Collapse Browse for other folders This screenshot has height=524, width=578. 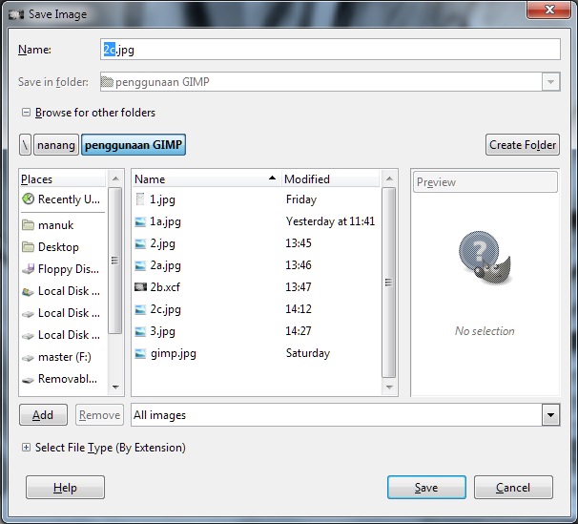click(x=26, y=112)
